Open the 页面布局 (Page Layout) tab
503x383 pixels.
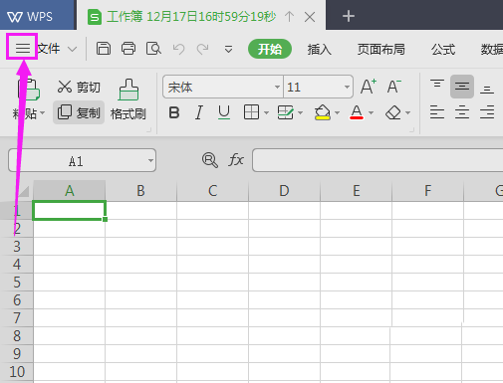[x=380, y=50]
